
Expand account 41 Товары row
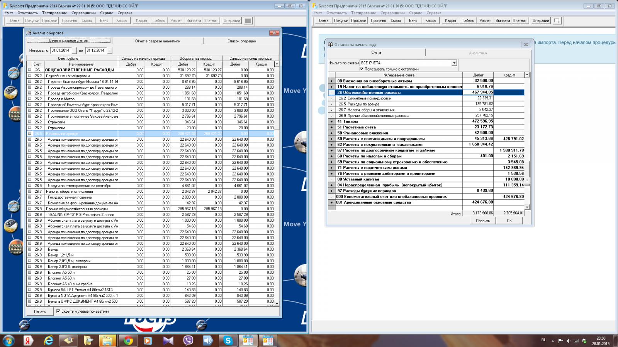click(x=331, y=121)
